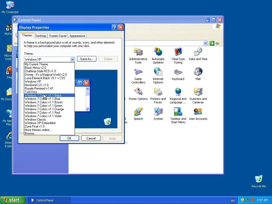
Task: Click the Cancel button
Action: click(91, 138)
